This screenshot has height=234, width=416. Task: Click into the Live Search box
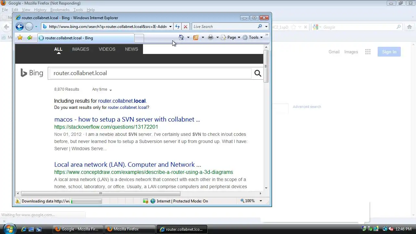(x=224, y=27)
